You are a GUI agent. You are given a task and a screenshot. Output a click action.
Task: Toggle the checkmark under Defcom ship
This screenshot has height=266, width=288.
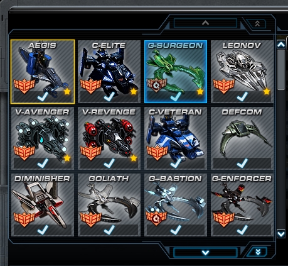pyautogui.click(x=242, y=163)
